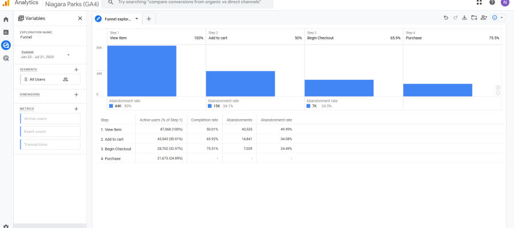Open the Google apps grid icon
The width and height of the screenshot is (514, 228).
(479, 2)
